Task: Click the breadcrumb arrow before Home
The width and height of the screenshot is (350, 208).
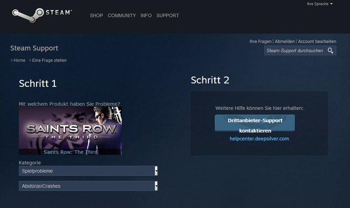Action: point(11,60)
